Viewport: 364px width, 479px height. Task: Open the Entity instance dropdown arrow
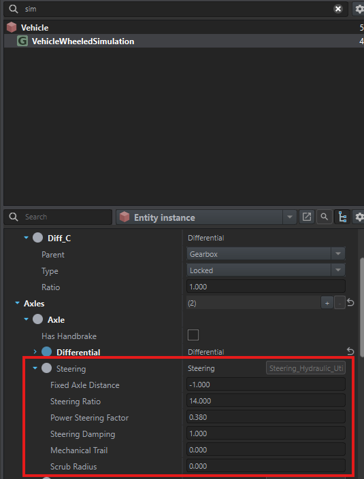289,217
